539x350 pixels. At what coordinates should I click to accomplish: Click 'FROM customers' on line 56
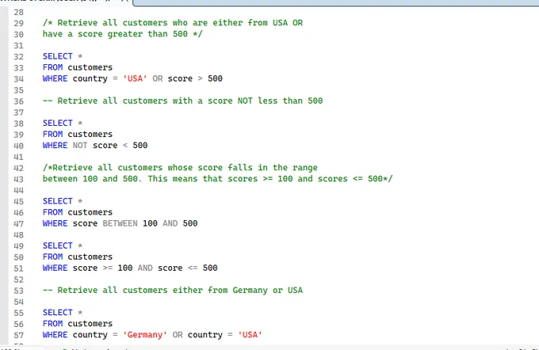[78, 324]
